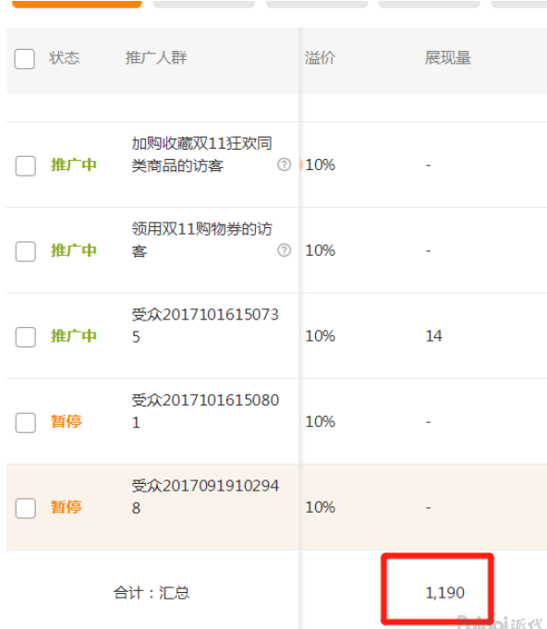547x629 pixels.
Task: Click the 推广人群 column header
Action: (156, 58)
